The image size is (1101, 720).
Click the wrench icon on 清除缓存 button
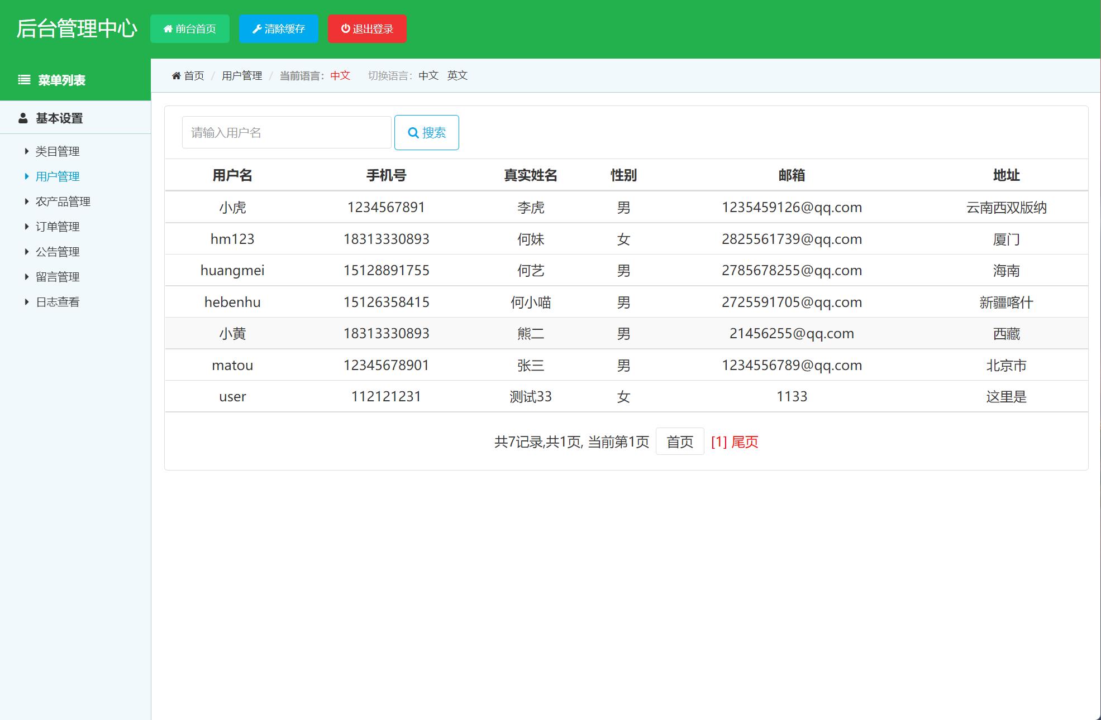[258, 28]
